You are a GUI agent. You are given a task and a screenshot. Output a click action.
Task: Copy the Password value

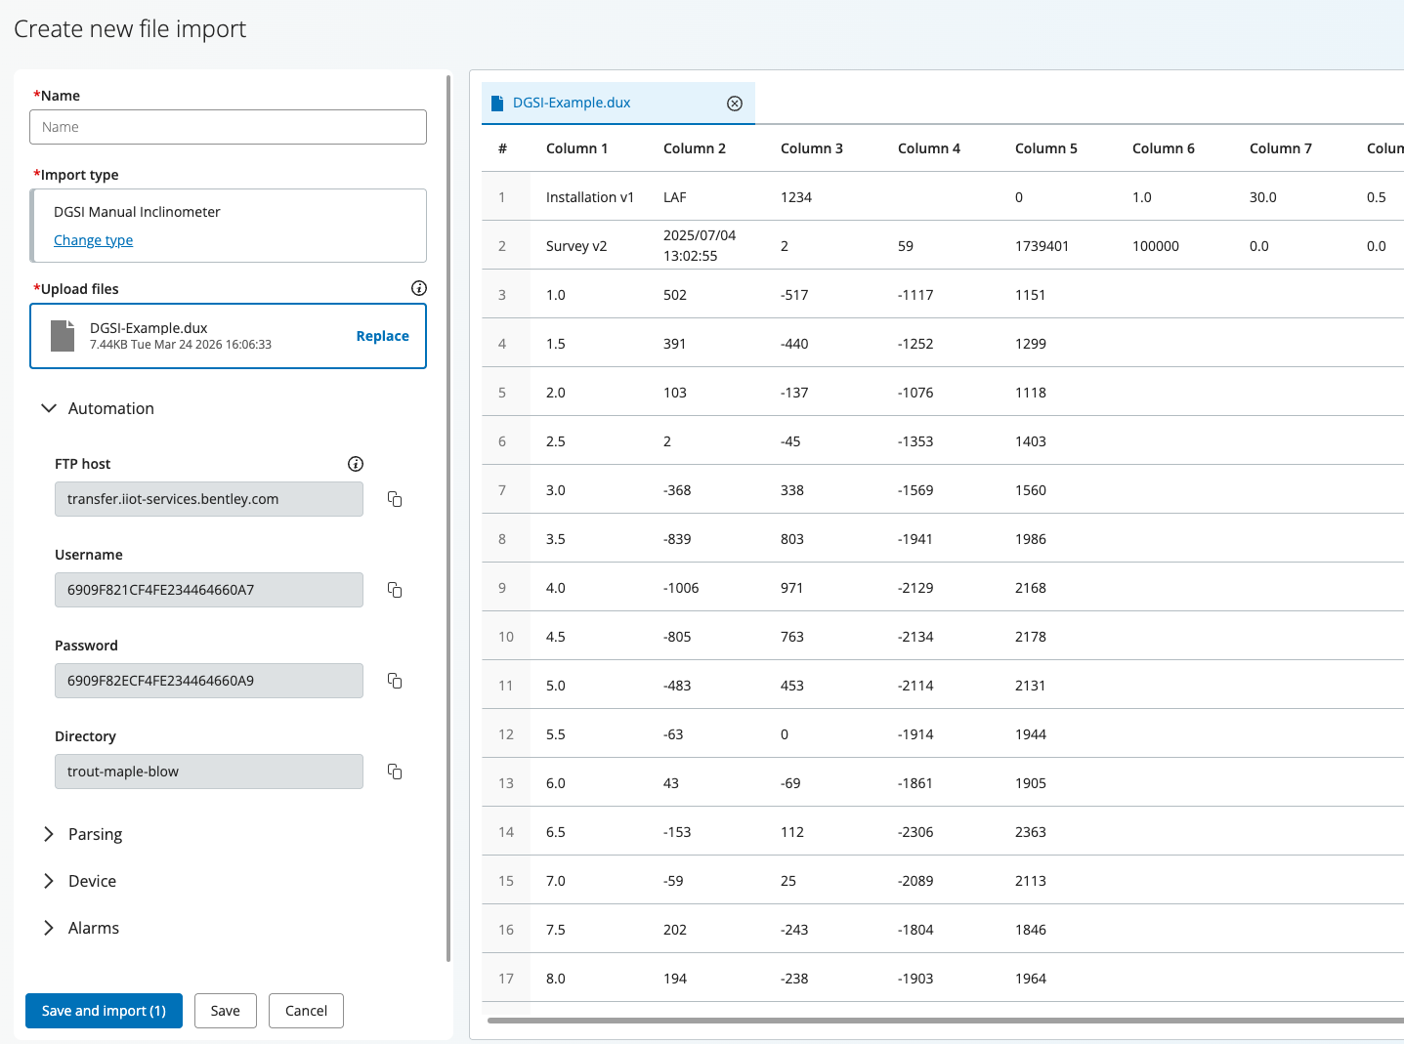point(395,681)
